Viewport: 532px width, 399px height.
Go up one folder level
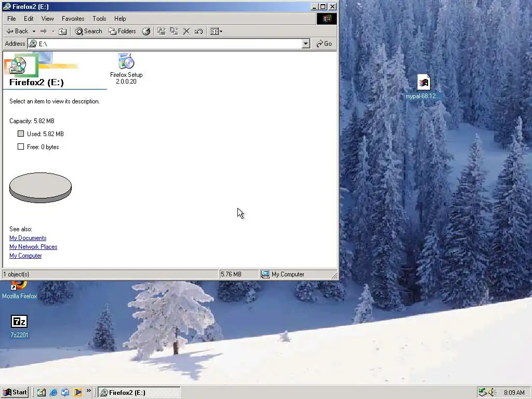pyautogui.click(x=62, y=31)
